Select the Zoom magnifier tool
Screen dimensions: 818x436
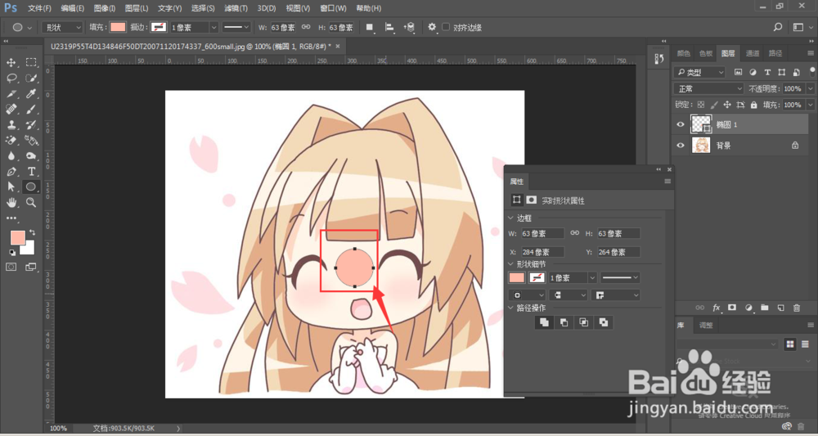pos(31,202)
